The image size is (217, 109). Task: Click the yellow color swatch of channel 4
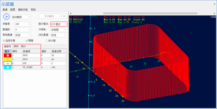pyautogui.click(x=8, y=59)
